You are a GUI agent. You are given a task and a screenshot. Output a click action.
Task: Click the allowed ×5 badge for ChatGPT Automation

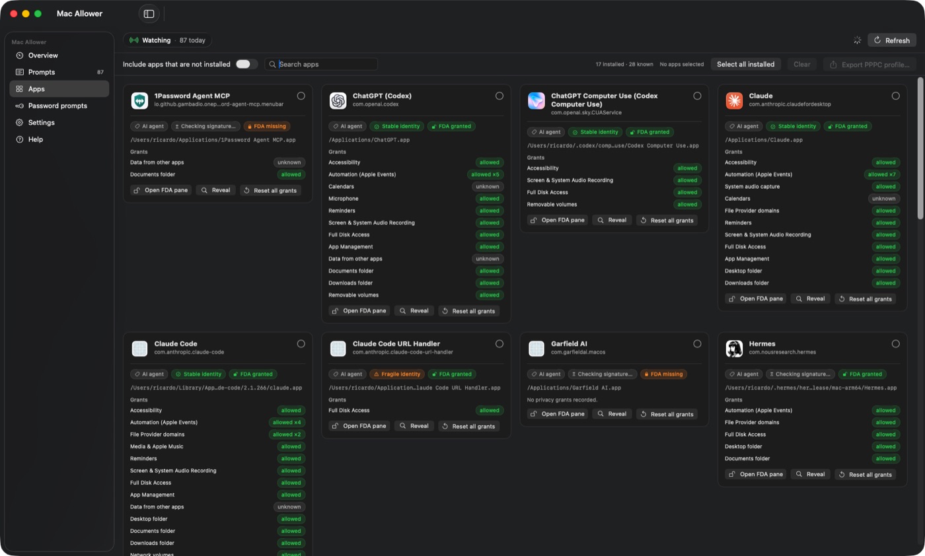pos(485,174)
